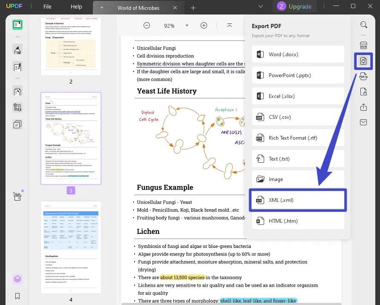Open the zoom percentage dropdown
This screenshot has width=380, height=305.
click(187, 26)
